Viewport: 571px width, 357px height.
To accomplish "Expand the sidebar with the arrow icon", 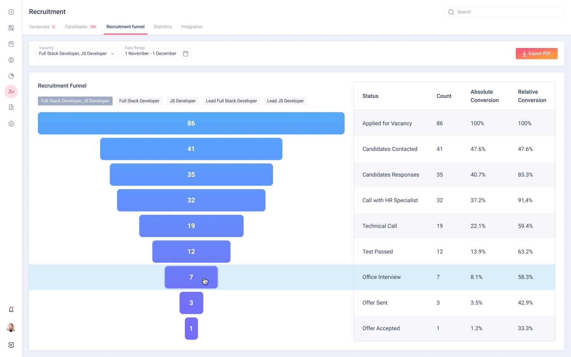I will tap(11, 12).
